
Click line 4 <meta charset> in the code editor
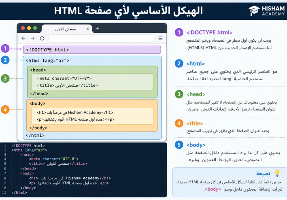pos(53,159)
